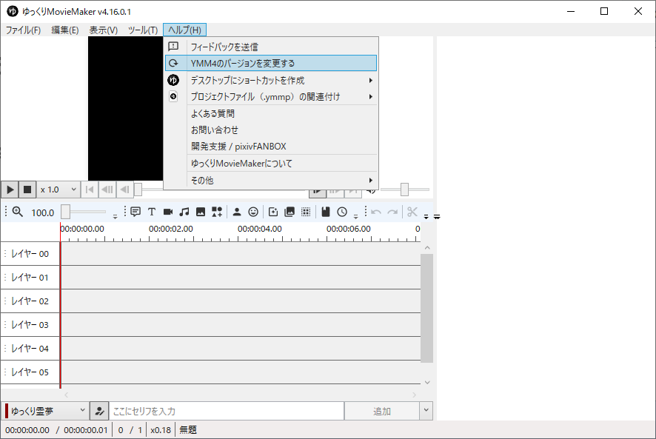Click the Undo arrow icon
The width and height of the screenshot is (656, 439).
[376, 212]
